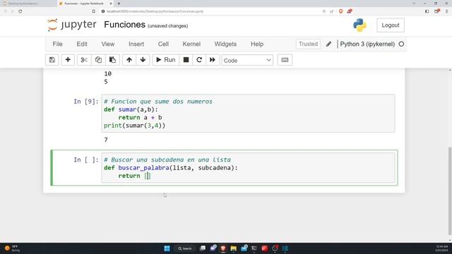Restart the kernel circular arrow icon
The image size is (452, 254).
(199, 60)
